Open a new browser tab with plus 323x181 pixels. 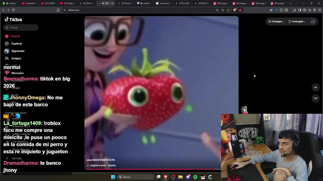click(290, 3)
